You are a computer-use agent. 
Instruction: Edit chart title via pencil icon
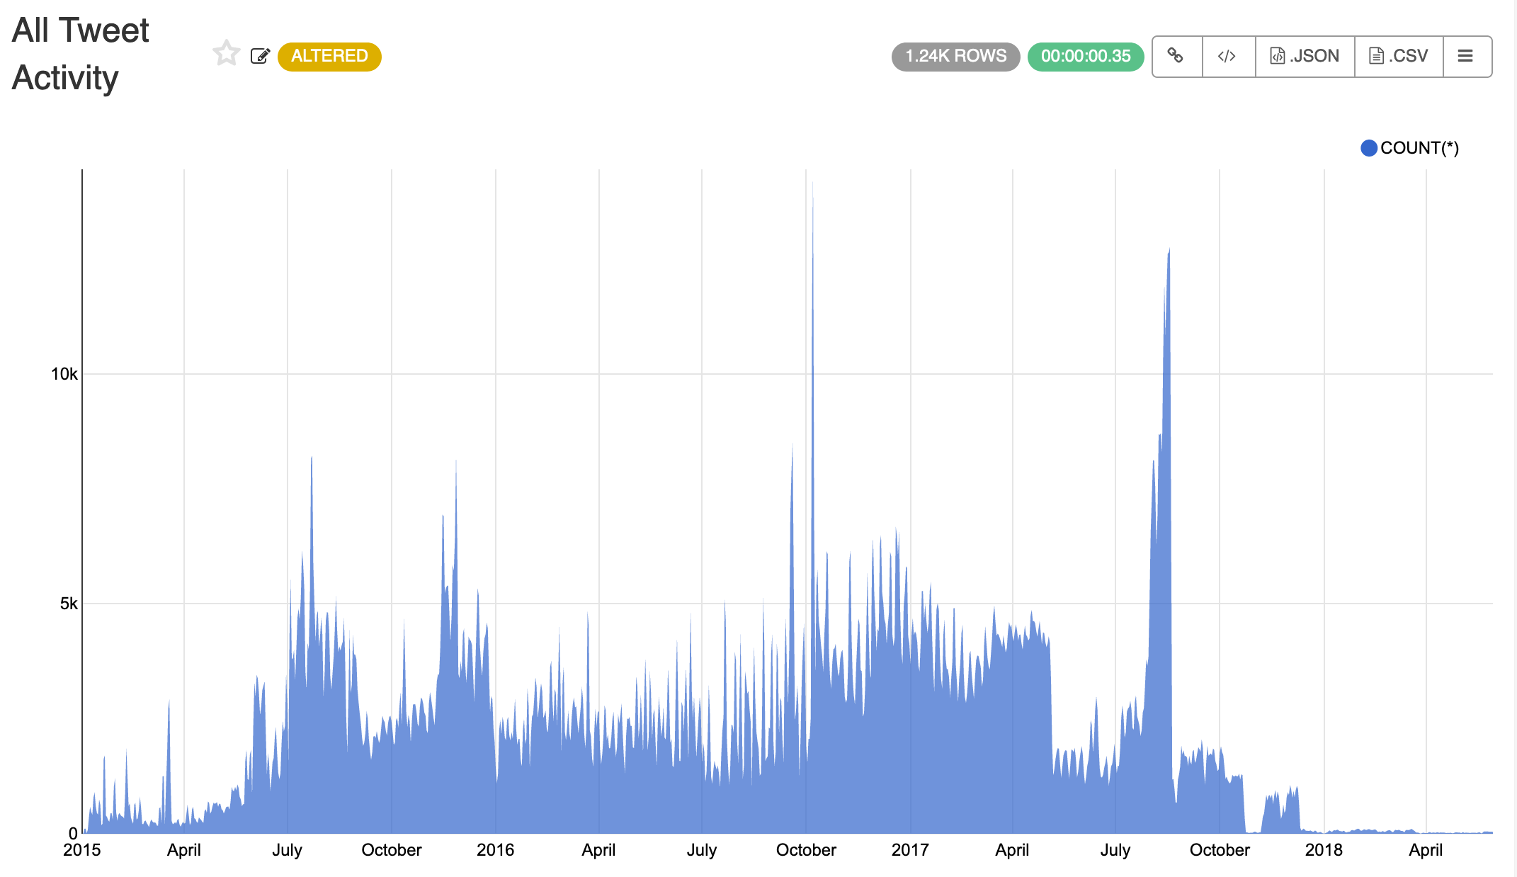(260, 56)
